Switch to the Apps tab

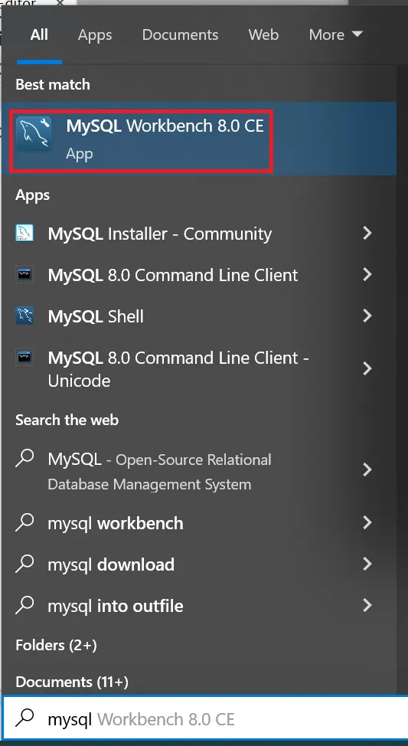point(95,34)
